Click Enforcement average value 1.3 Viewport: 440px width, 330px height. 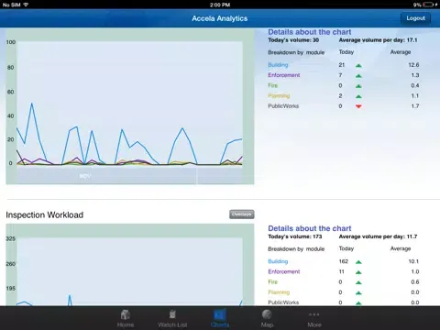(415, 75)
